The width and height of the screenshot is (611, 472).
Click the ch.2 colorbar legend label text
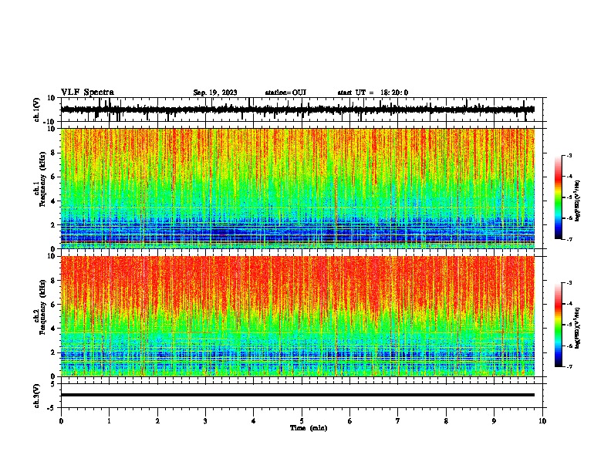click(x=577, y=328)
